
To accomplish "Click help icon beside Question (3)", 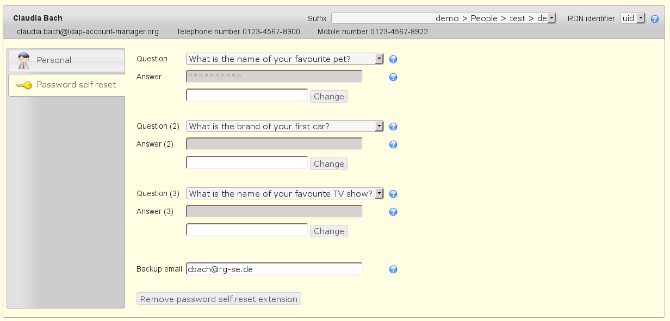I will (x=393, y=194).
